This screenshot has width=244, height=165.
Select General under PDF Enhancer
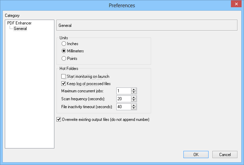tap(20, 29)
